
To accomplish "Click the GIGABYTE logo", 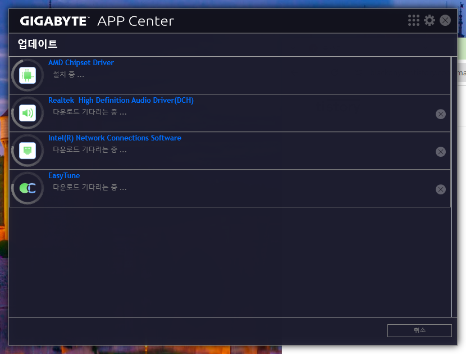I will click(x=54, y=21).
